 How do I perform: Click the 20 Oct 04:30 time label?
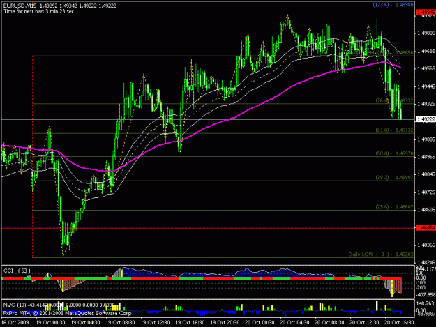tap(294, 323)
